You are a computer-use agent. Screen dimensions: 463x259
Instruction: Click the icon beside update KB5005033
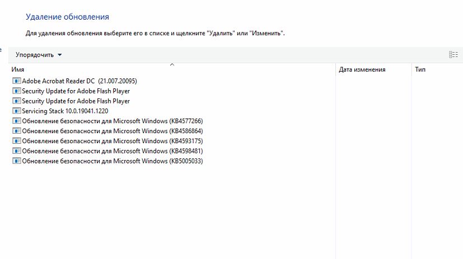click(16, 161)
